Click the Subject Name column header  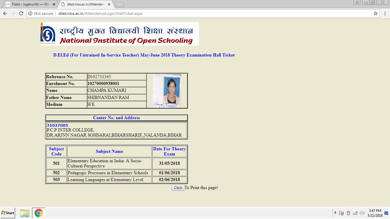pos(109,151)
